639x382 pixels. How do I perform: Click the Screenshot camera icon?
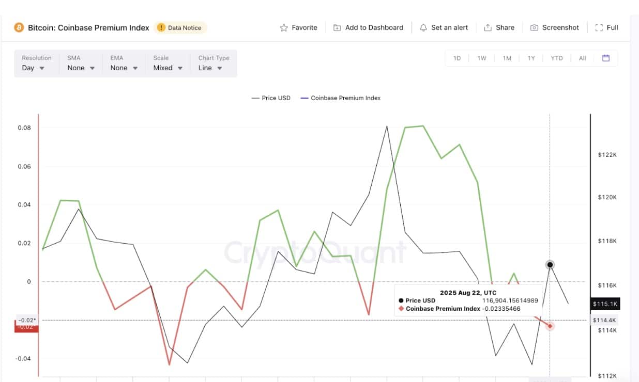535,28
